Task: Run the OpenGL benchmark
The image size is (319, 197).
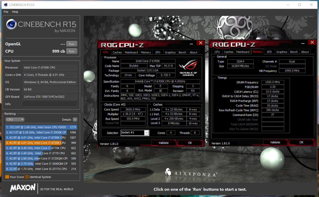Action: tap(72, 44)
